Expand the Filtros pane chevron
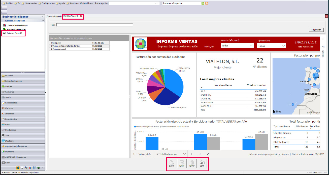 coord(323,39)
